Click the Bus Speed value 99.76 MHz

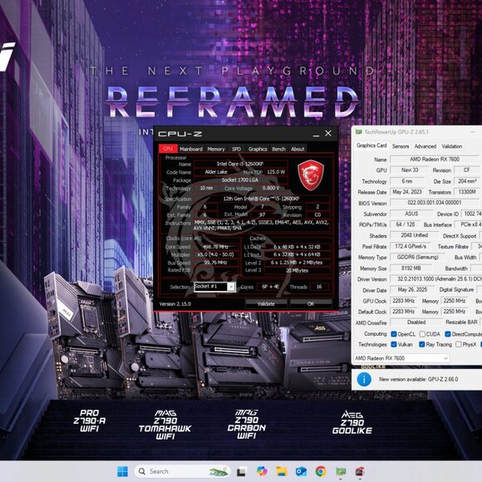[215, 263]
